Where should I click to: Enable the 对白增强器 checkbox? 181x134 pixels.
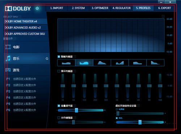(59, 118)
